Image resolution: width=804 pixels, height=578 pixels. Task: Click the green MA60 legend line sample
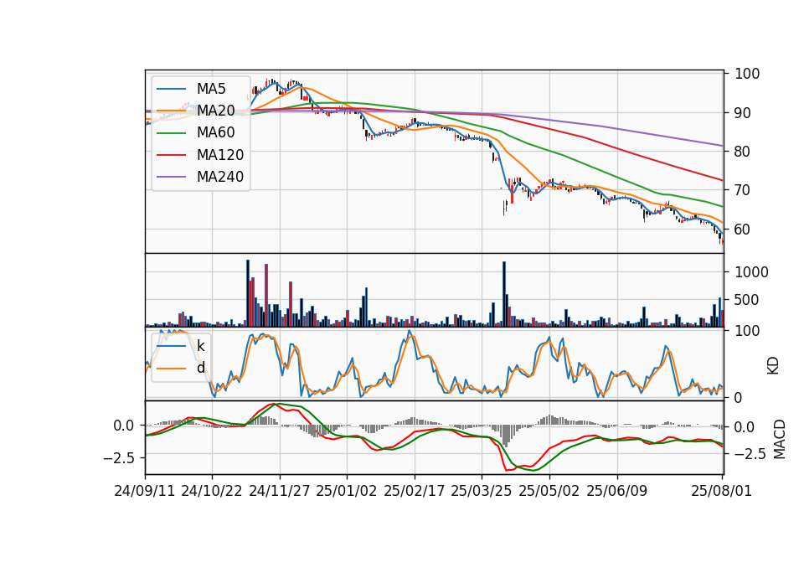[x=171, y=133]
